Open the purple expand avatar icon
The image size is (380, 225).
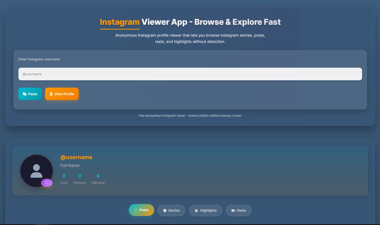click(x=47, y=183)
